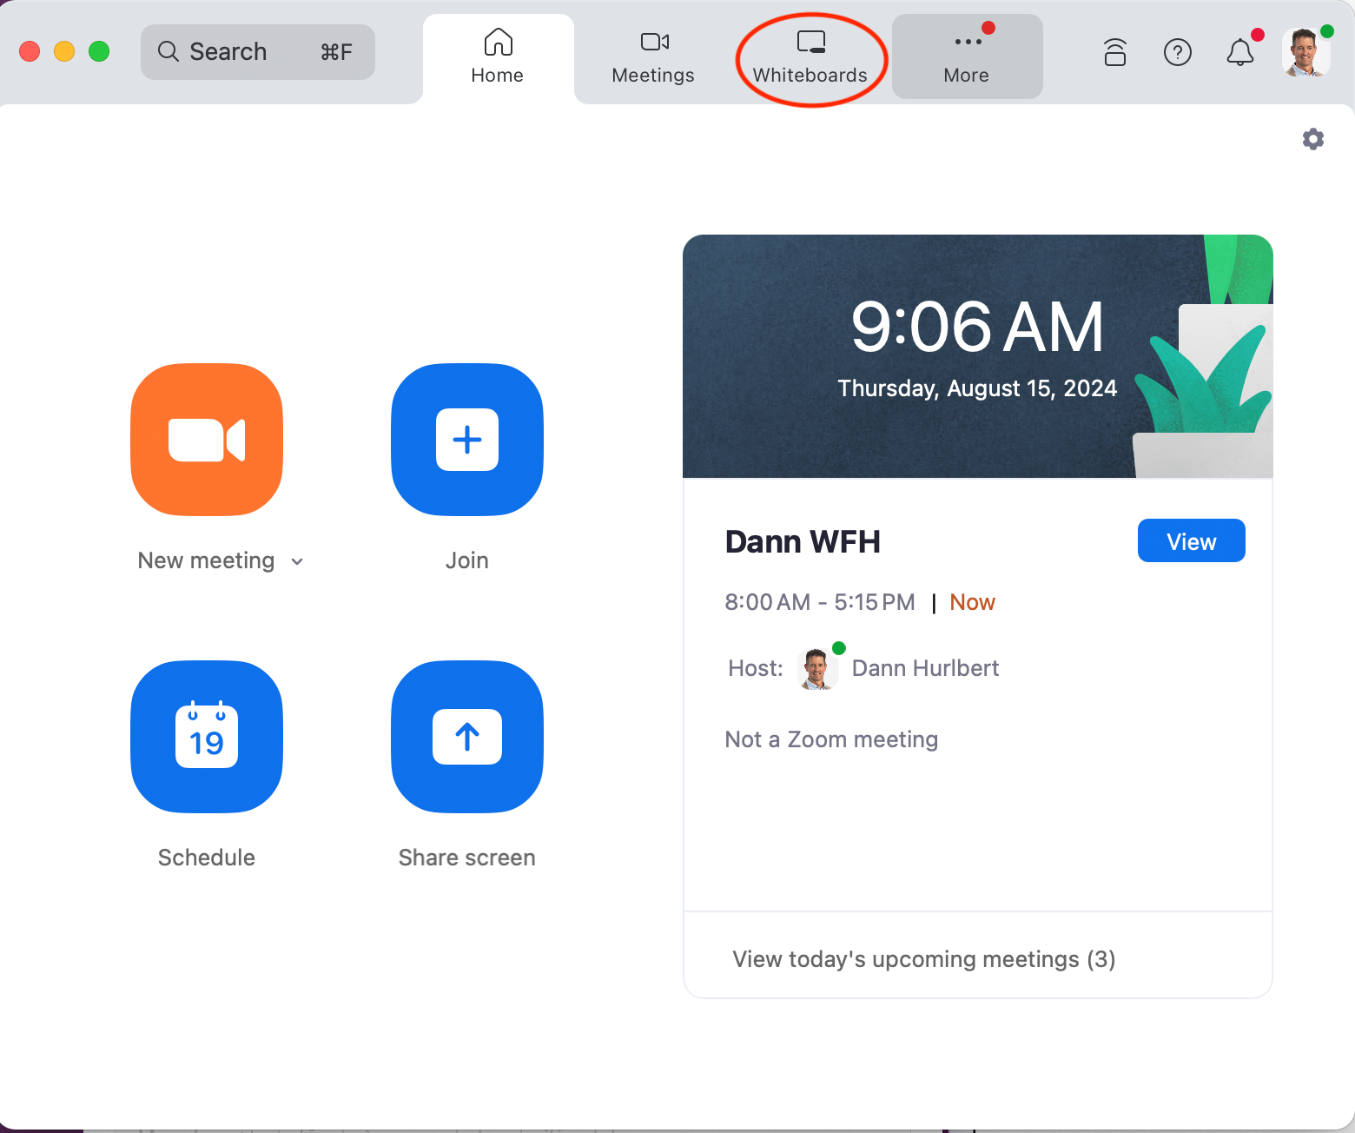Click the Schedule label text
1355x1133 pixels.
207,858
